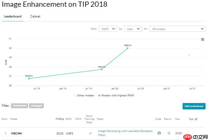Toggle the untagged filter tag
208x140 pixels.
pos(36,106)
